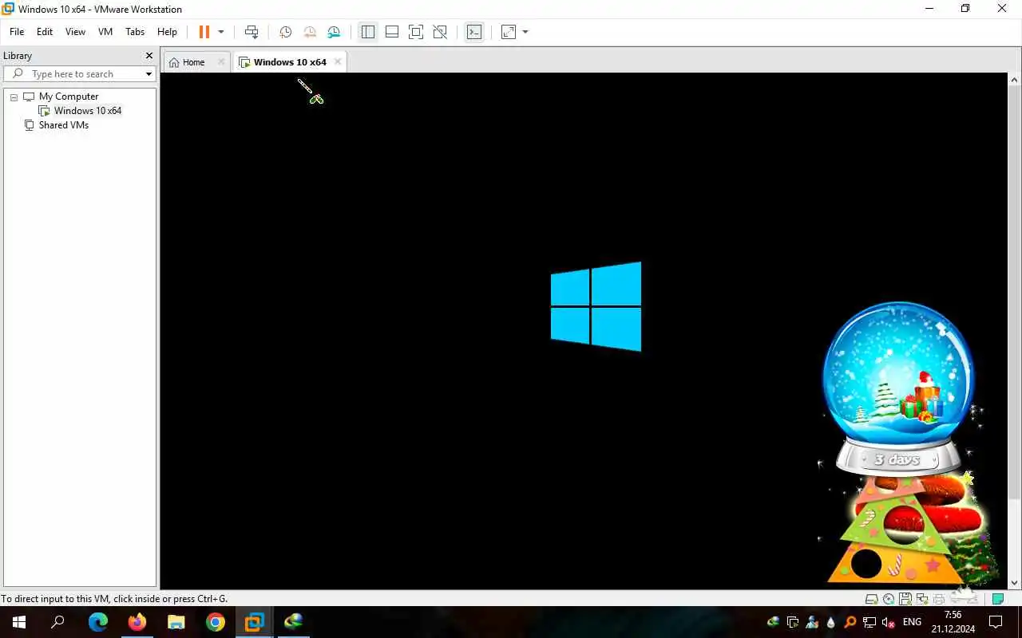Open the Help menu
The image size is (1022, 638).
(167, 32)
